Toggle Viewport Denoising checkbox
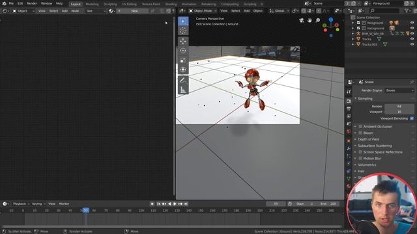417x234 pixels. 412,118
